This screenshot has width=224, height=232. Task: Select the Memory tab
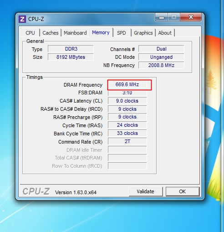point(101,32)
